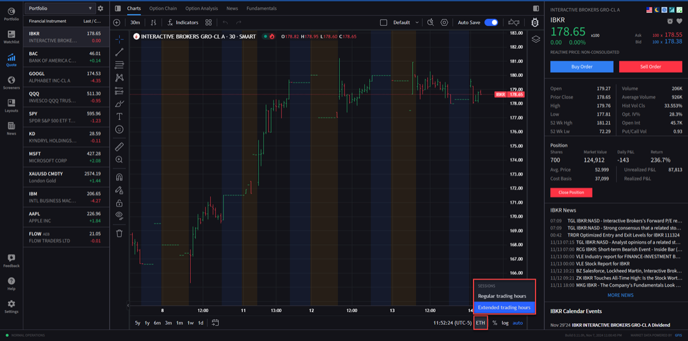
Task: Open the go to date calendar icon
Action: (215, 323)
